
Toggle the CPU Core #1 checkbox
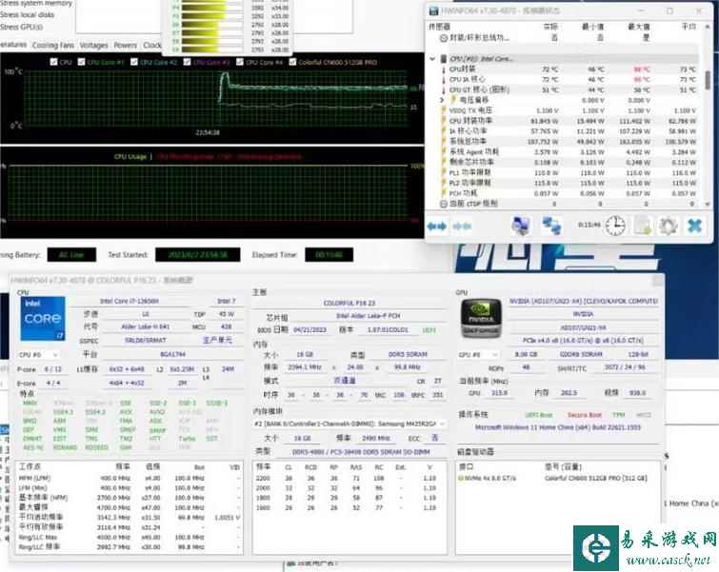point(81,62)
